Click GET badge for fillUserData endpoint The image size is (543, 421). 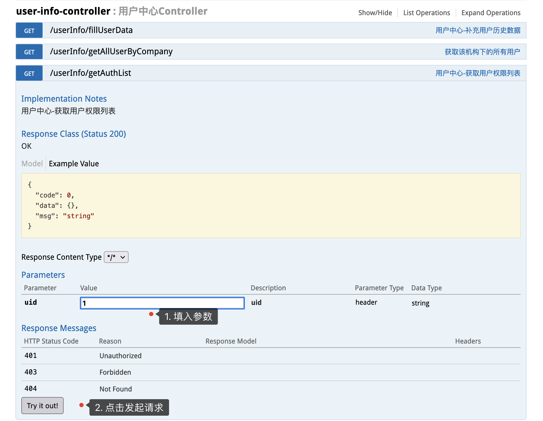[29, 31]
